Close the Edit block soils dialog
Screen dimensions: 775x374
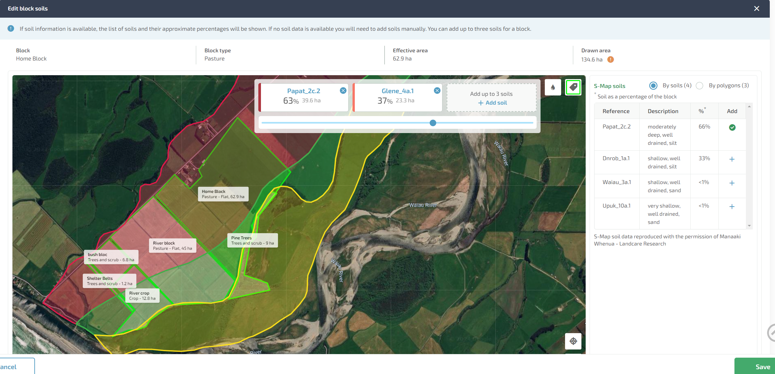click(757, 8)
